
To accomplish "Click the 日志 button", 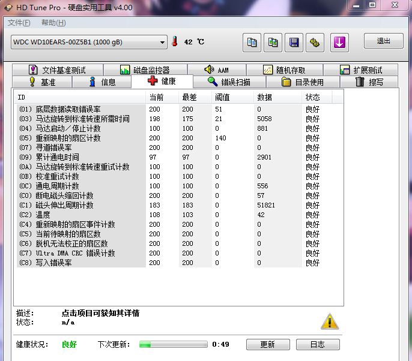I will pos(318,344).
